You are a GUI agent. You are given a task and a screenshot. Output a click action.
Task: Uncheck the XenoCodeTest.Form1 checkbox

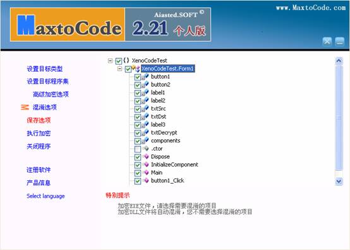(x=128, y=69)
